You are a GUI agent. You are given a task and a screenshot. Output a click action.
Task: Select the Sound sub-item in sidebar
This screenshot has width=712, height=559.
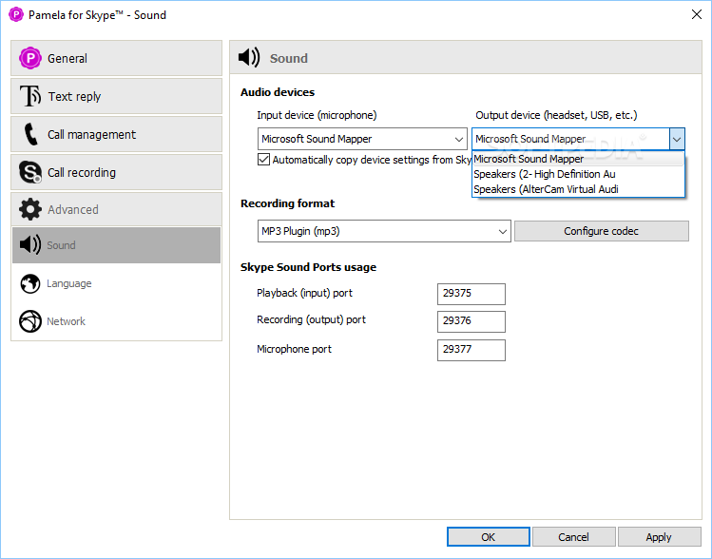[117, 244]
